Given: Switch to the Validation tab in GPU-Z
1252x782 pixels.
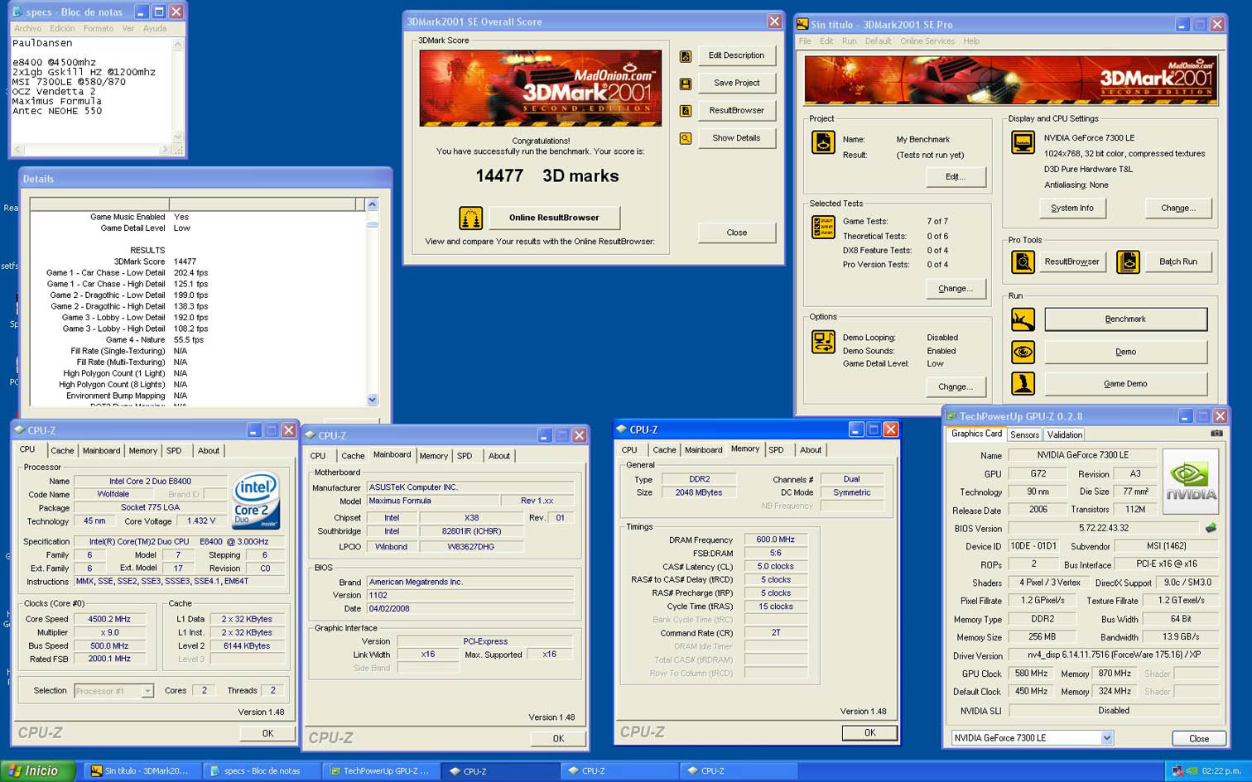Looking at the screenshot, I should [1064, 434].
